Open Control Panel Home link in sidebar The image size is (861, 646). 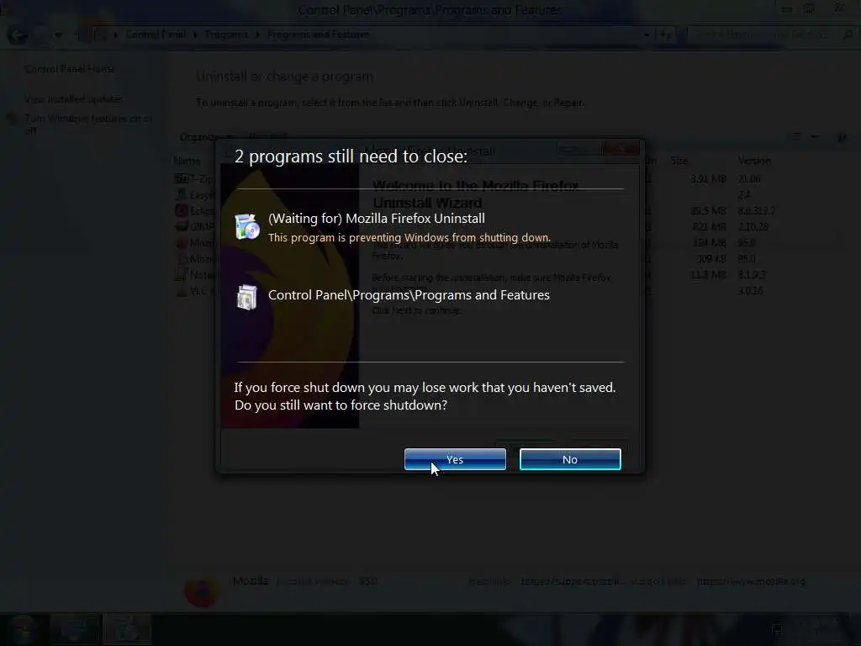point(70,69)
